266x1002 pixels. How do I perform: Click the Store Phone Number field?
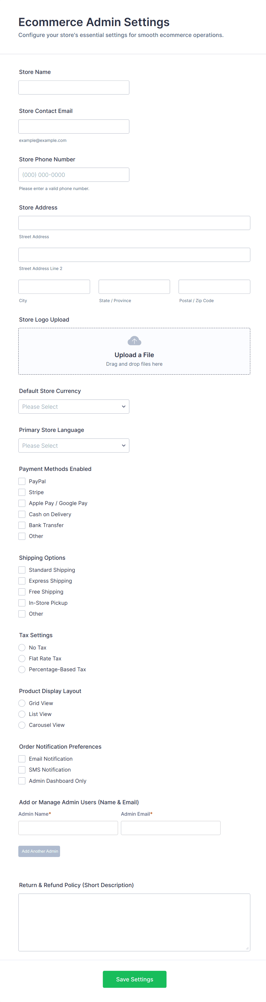74,175
